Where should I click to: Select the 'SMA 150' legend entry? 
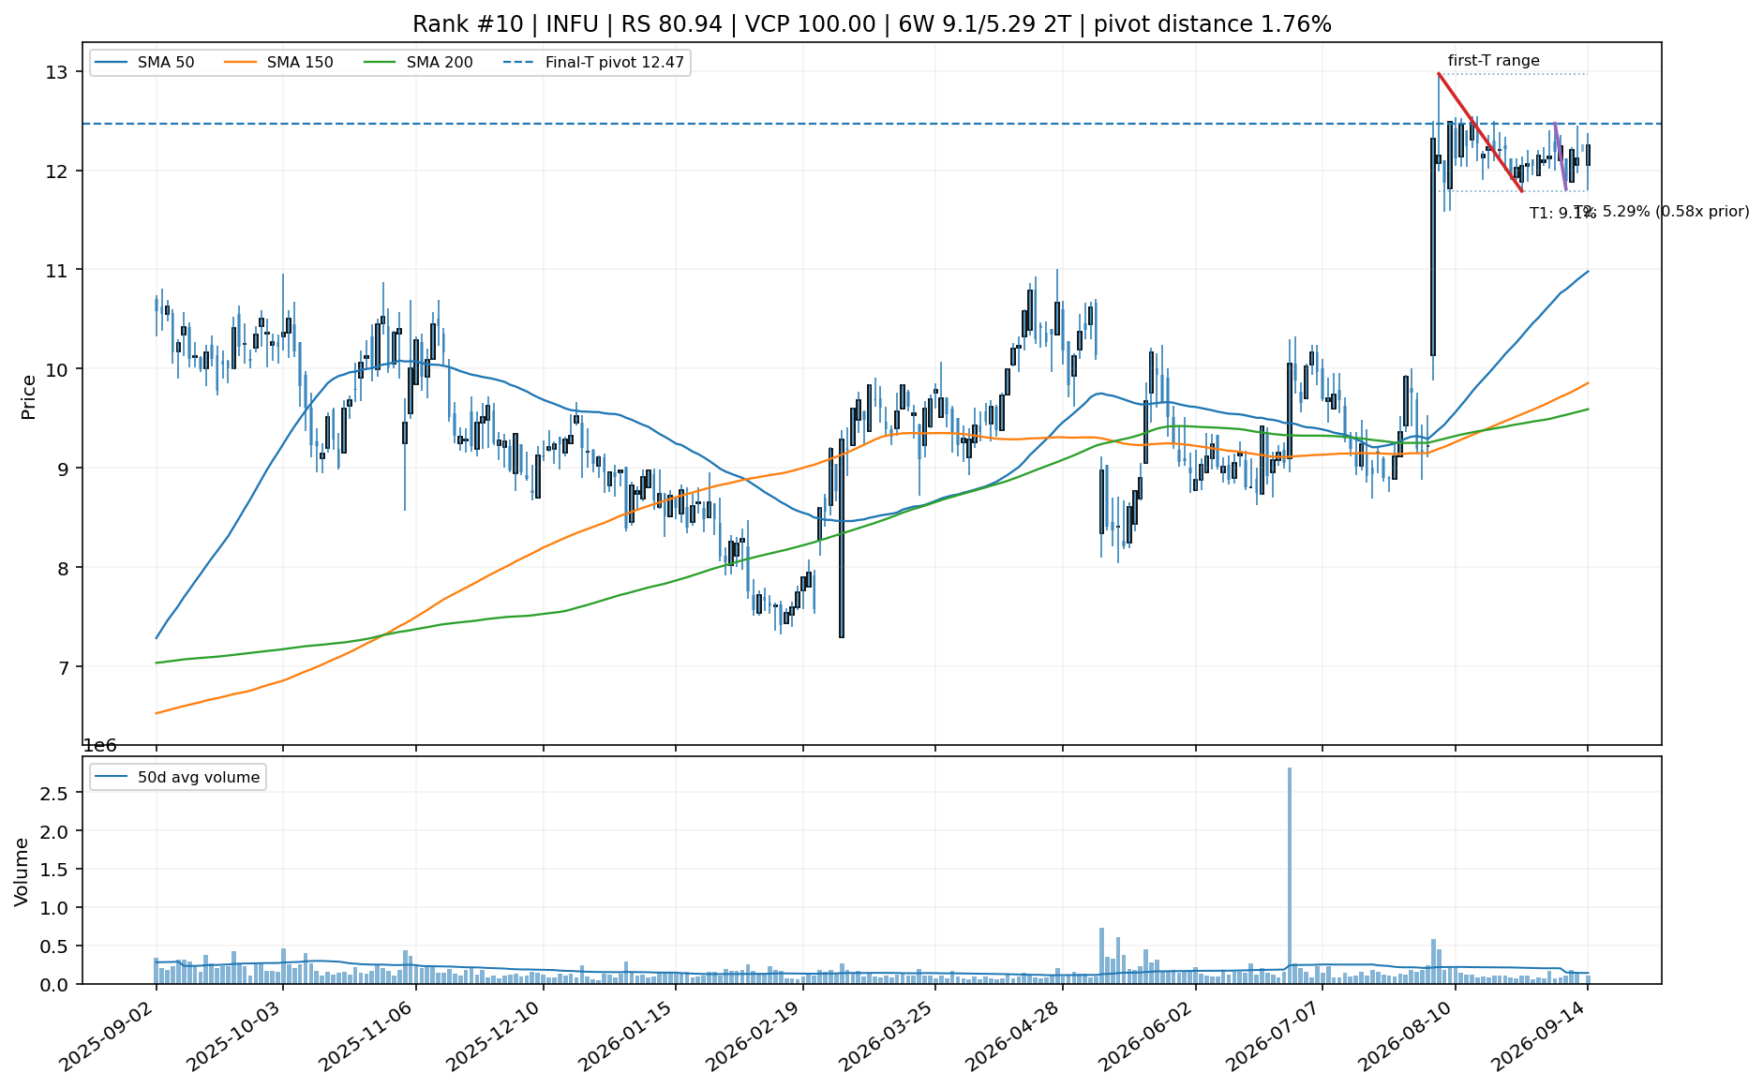click(278, 63)
